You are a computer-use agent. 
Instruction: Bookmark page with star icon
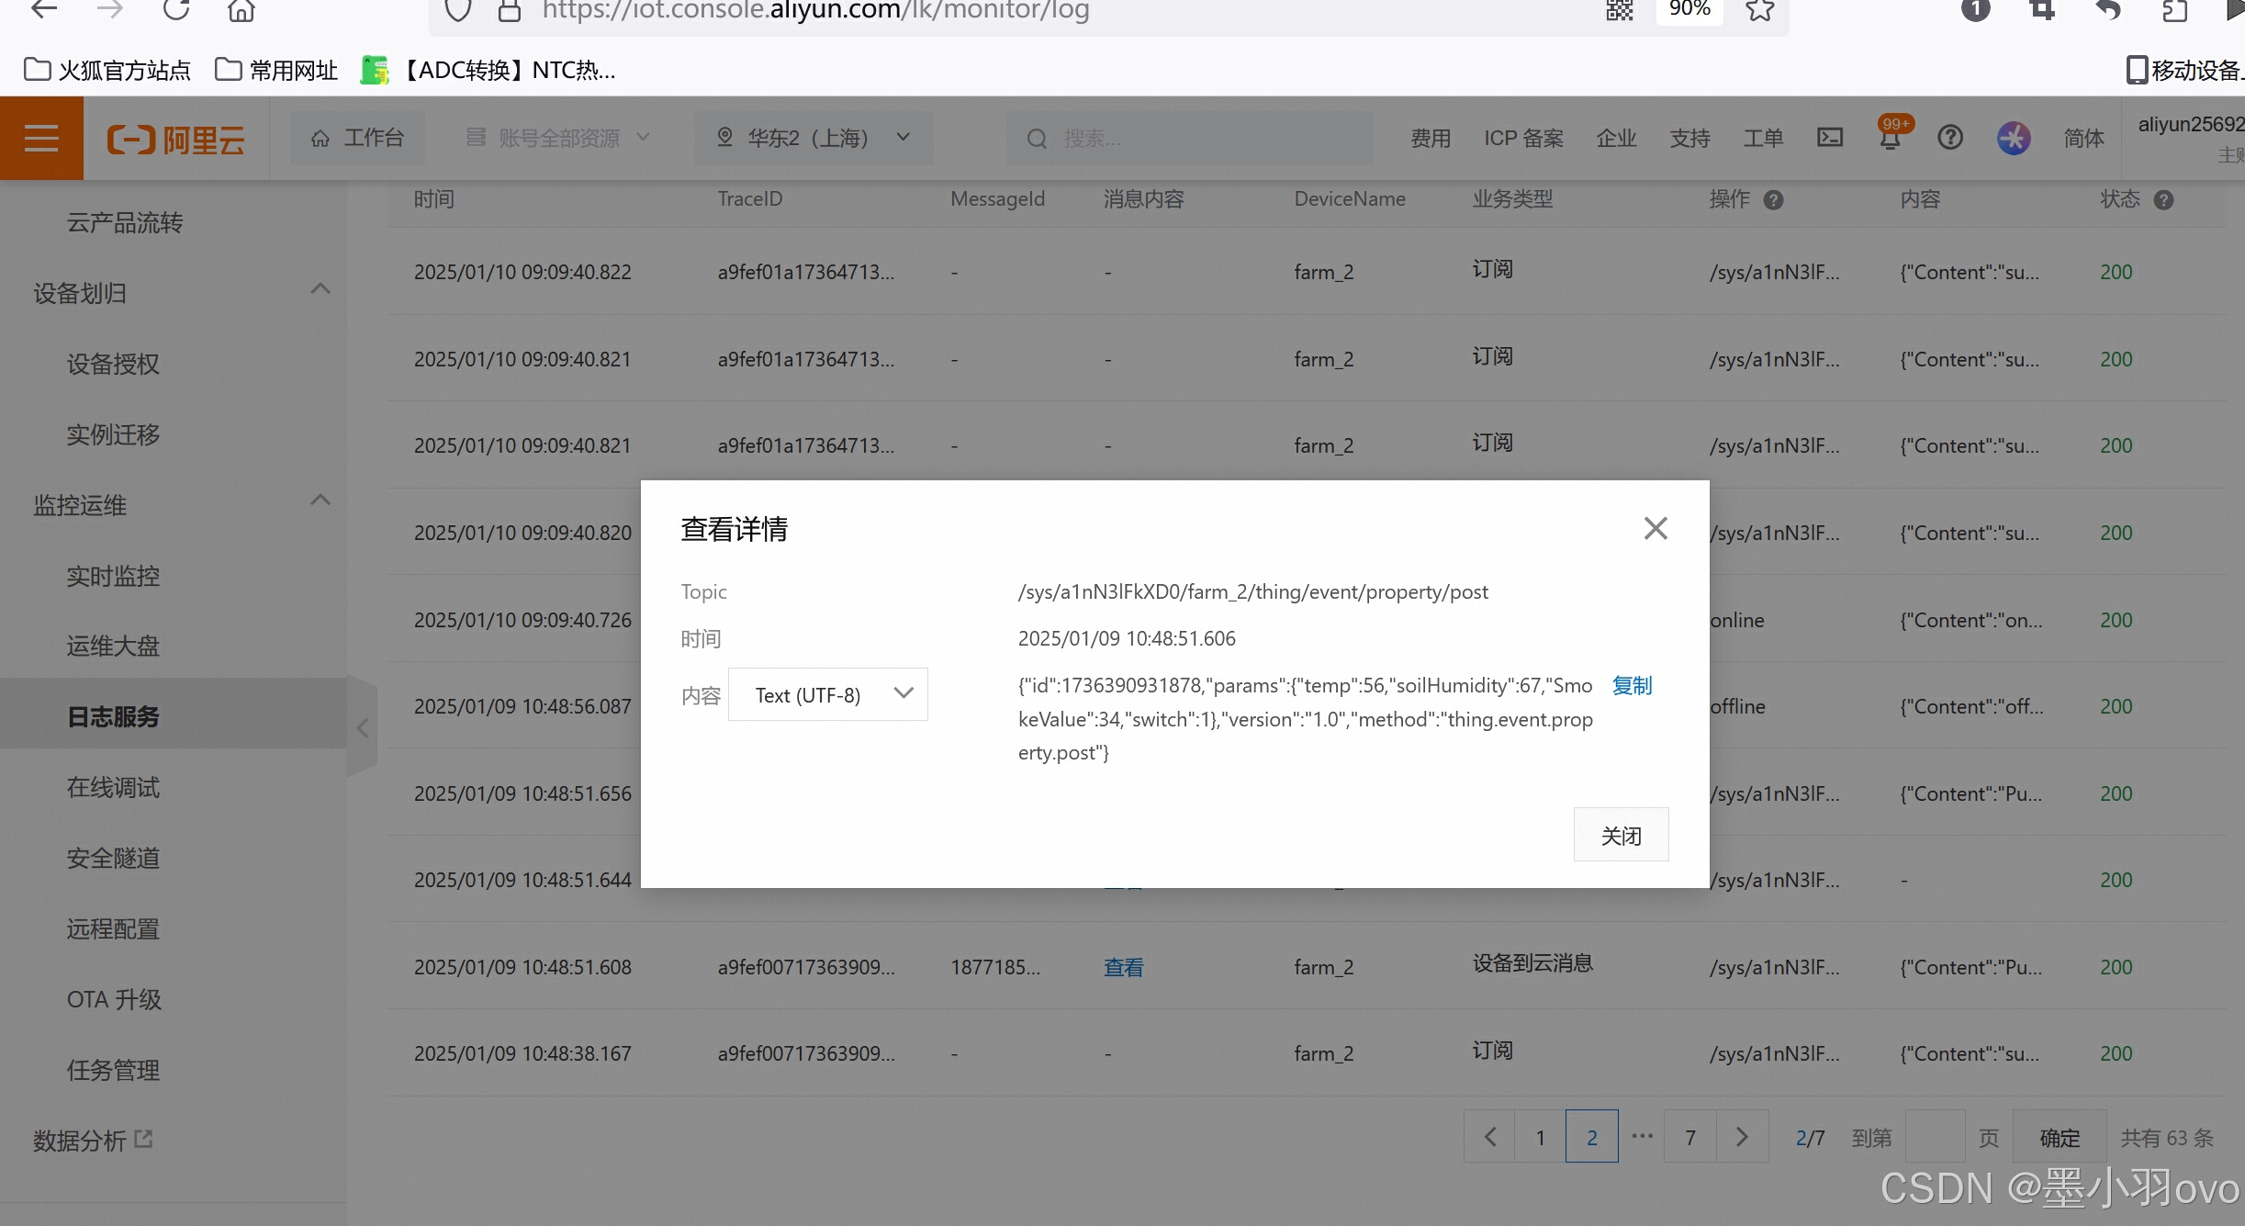coord(1760,10)
